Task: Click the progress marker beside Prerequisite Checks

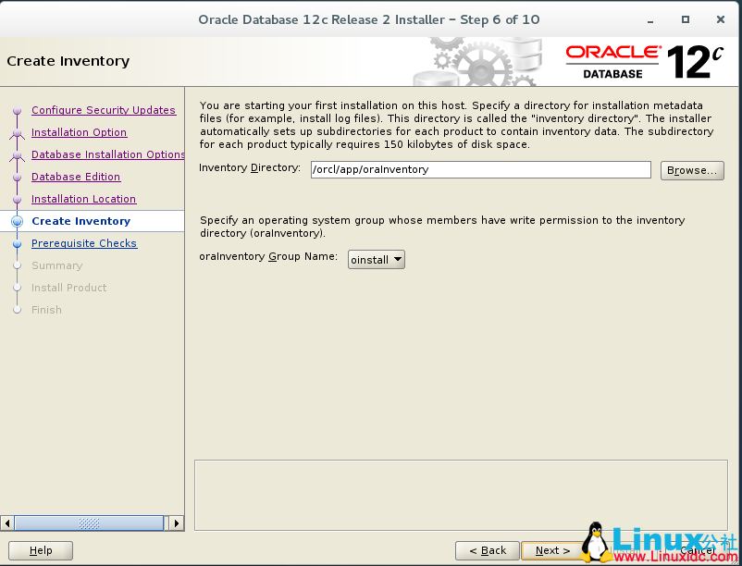Action: pos(17,243)
